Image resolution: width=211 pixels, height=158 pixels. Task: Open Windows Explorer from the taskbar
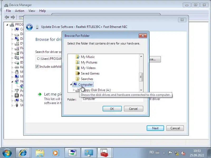tap(40, 153)
